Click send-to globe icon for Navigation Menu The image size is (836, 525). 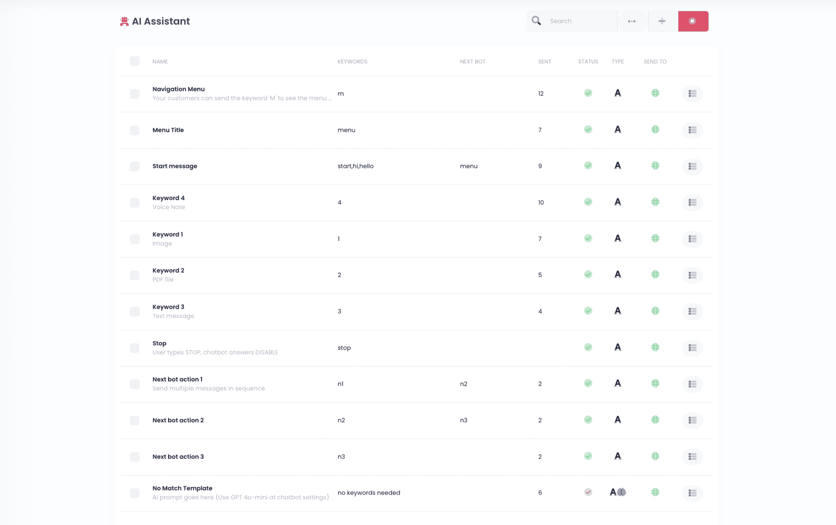[x=655, y=93]
